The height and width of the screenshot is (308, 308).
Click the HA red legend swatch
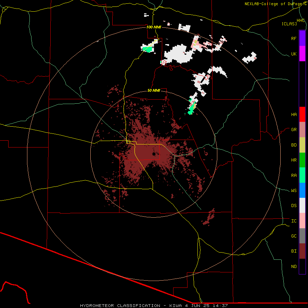tap(302, 114)
